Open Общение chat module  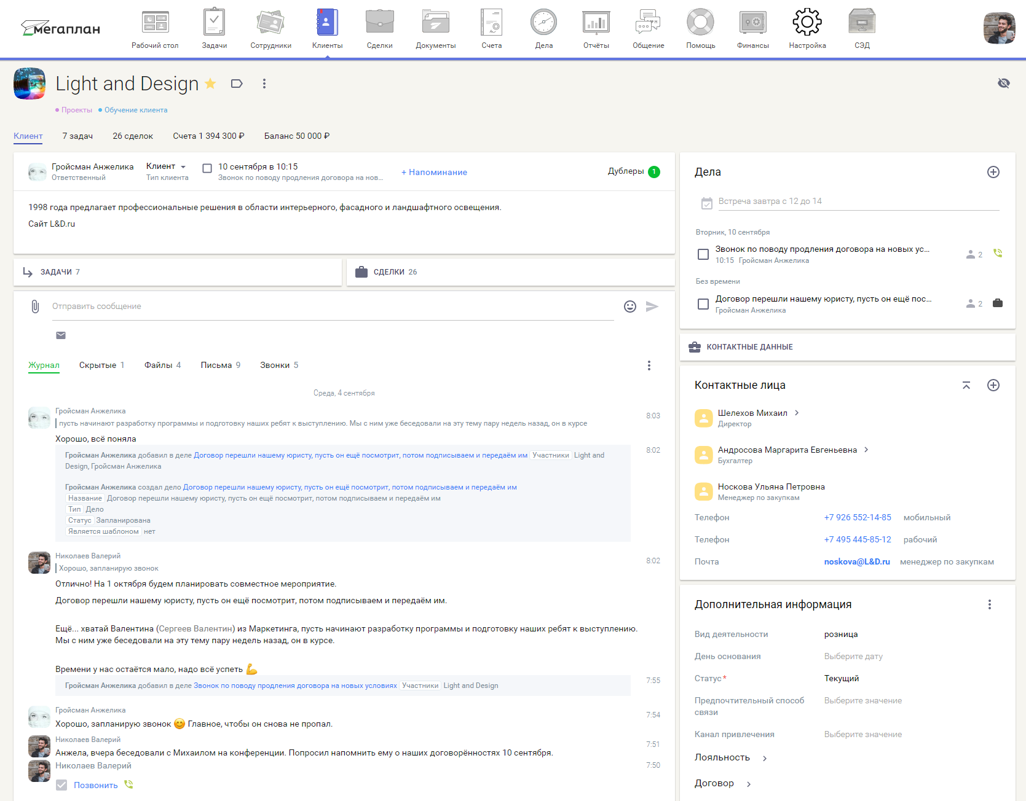[x=648, y=29]
